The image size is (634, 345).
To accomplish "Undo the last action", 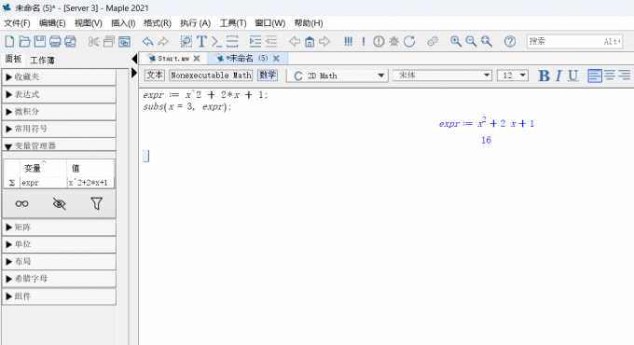I will pos(147,41).
